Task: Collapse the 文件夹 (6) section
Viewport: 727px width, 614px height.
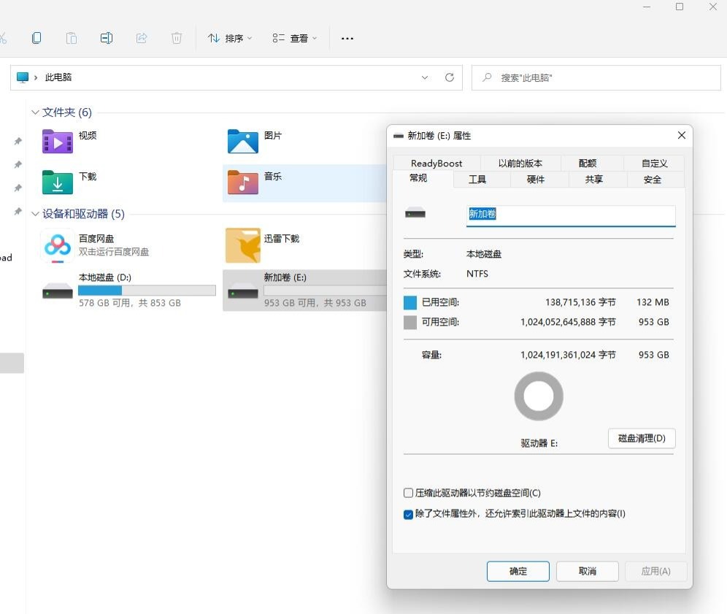Action: point(35,112)
